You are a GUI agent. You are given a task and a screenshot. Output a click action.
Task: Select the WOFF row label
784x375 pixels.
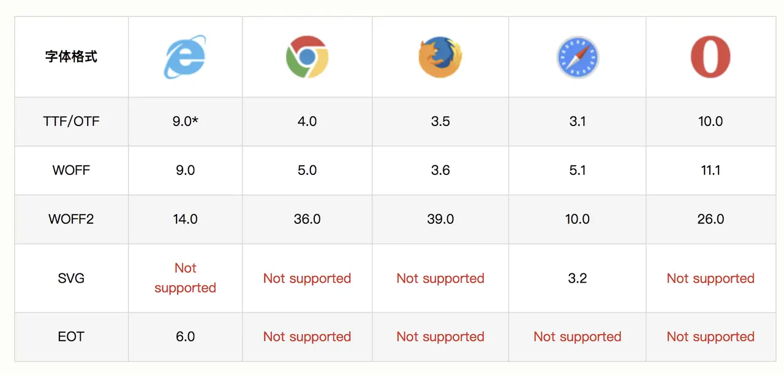pyautogui.click(x=71, y=170)
